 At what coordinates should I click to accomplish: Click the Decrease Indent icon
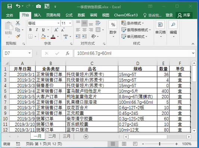click(x=78, y=37)
